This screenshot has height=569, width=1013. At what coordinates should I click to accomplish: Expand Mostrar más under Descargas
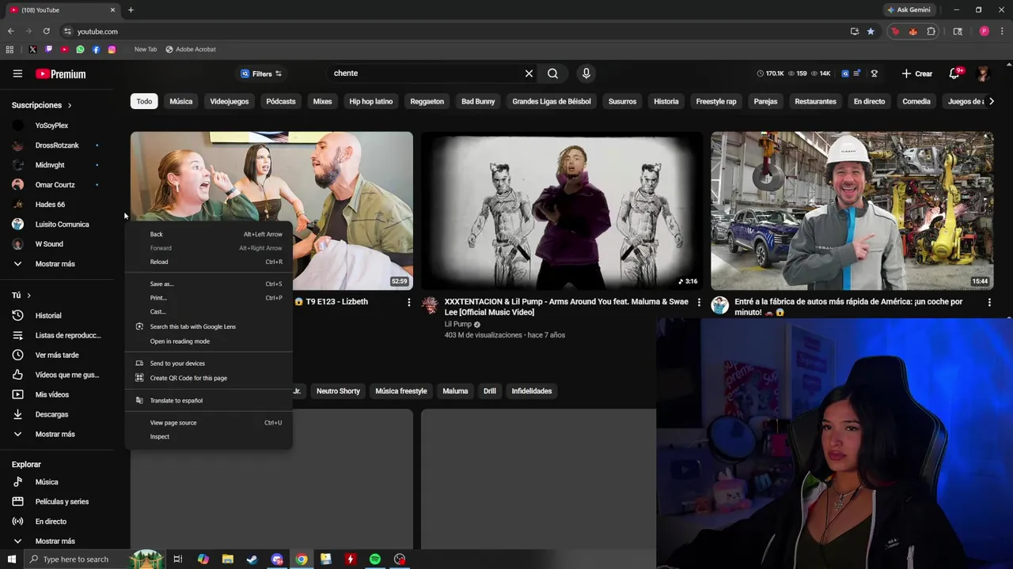coord(17,434)
